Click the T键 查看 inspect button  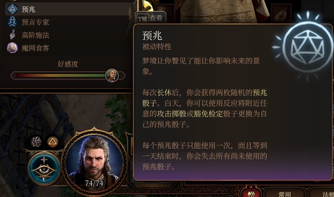point(150,18)
